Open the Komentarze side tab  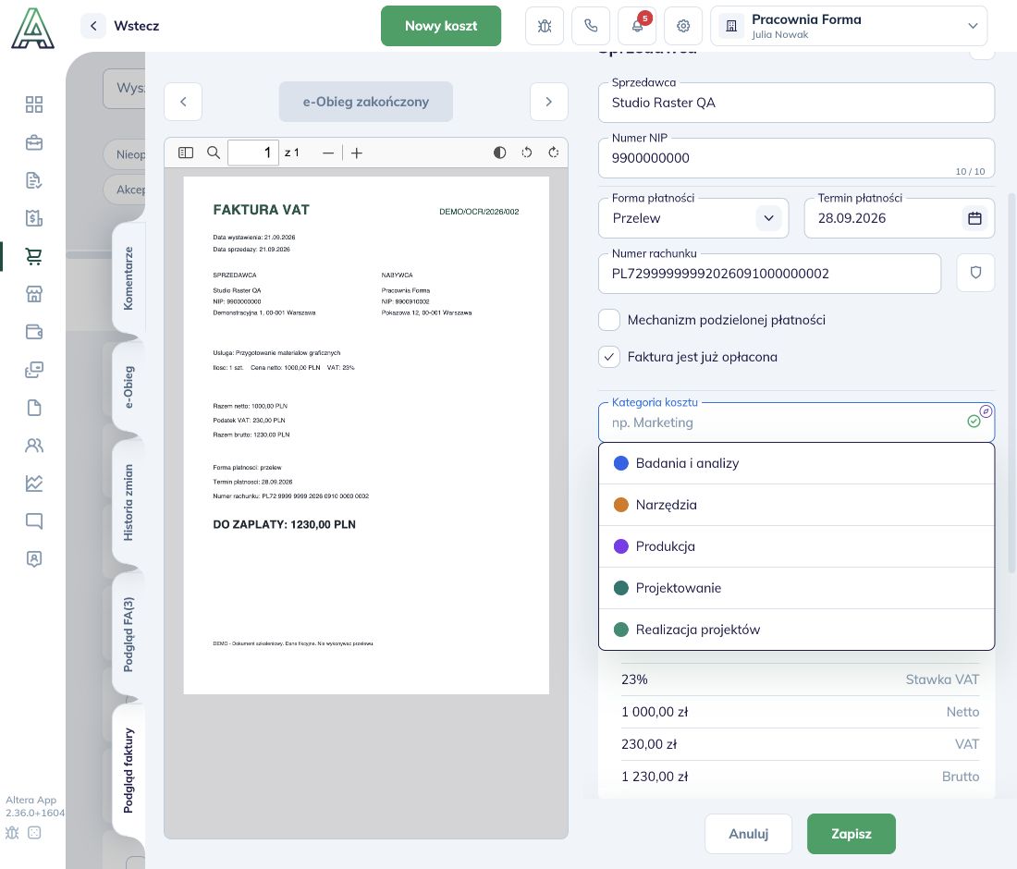129,278
